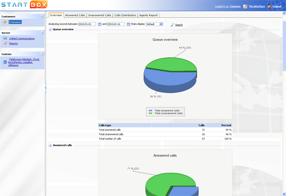Screen dimensions: 286x196
Task: Click the custom Helpdesk link icon
Action: point(5,62)
